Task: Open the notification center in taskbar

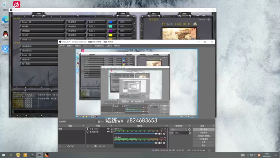Action: point(275,155)
